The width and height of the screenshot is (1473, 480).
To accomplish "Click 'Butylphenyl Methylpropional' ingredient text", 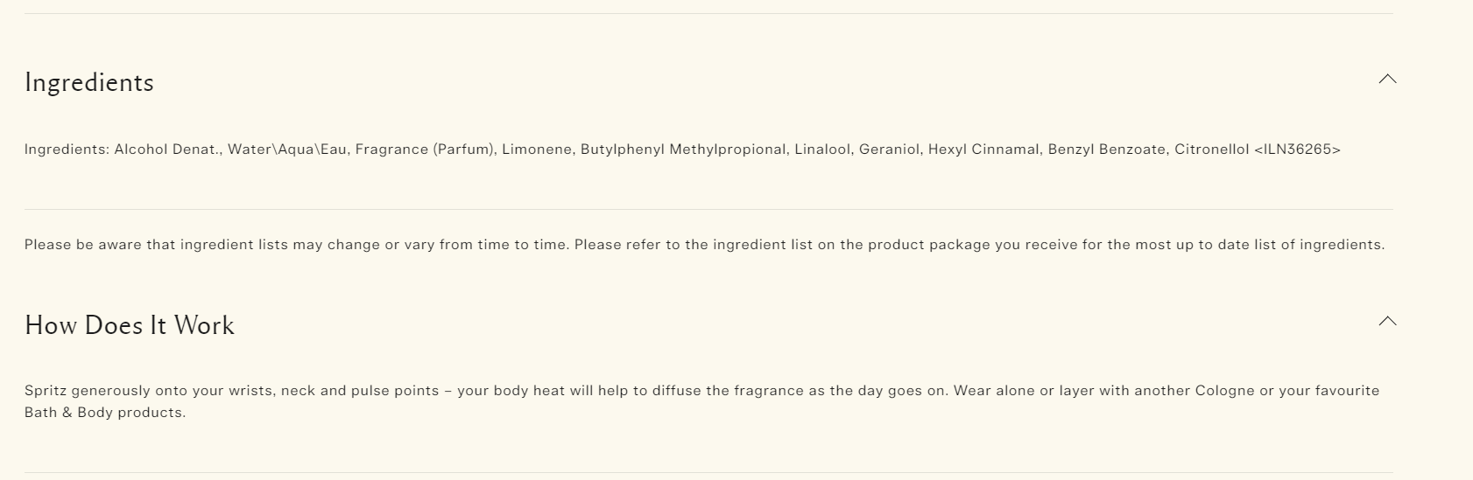I will tap(683, 150).
